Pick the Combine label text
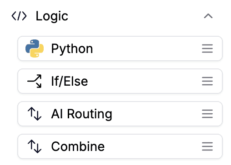231x165 pixels. (78, 146)
